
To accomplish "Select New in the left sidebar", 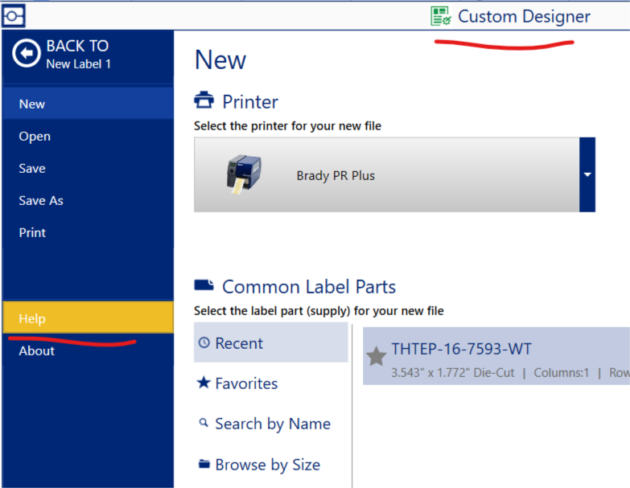I will (32, 104).
